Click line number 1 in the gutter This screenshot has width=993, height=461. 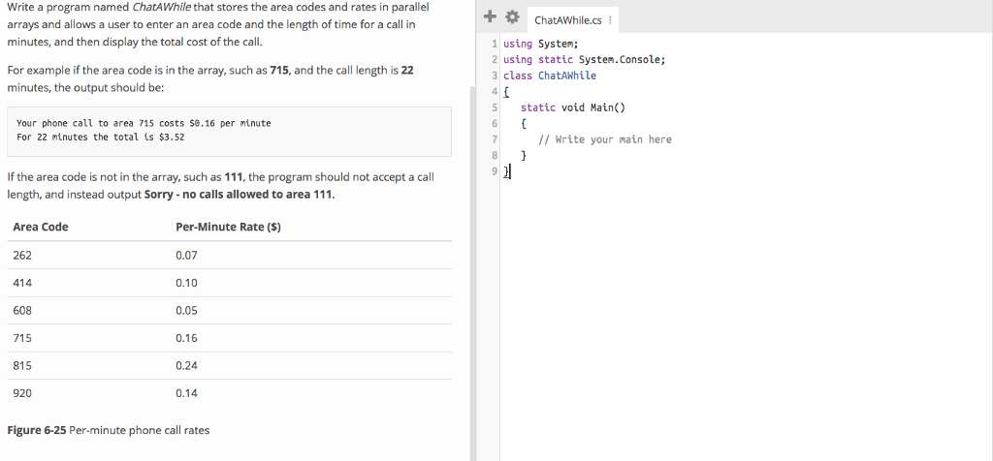[x=494, y=45]
